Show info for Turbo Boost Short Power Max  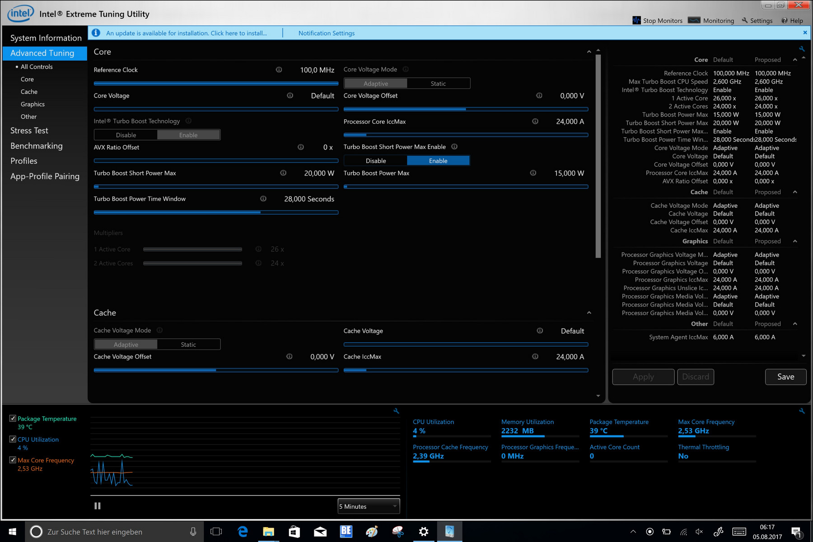point(283,173)
